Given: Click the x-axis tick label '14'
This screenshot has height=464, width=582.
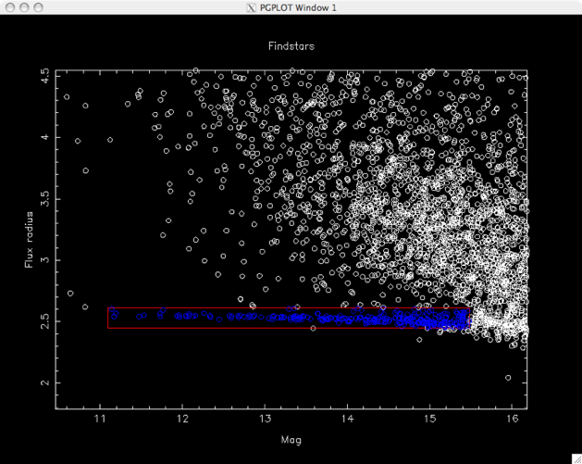Looking at the screenshot, I should (347, 419).
